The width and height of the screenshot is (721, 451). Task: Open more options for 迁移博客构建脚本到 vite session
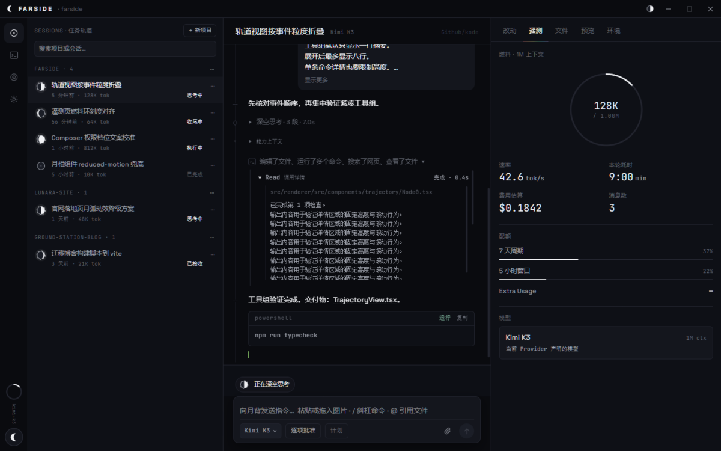coord(212,254)
